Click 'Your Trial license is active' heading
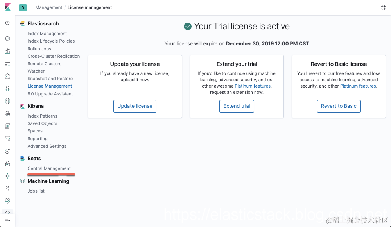This screenshot has height=227, width=391. (x=242, y=26)
